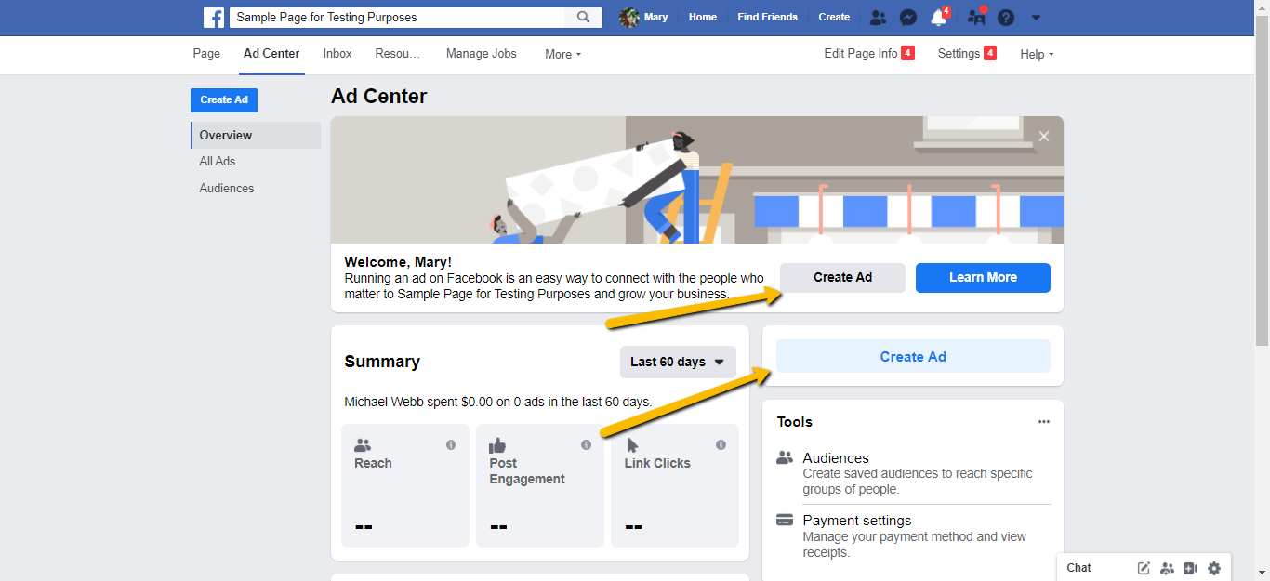Click Find Friends in top bar
Image resolution: width=1270 pixels, height=581 pixels.
pyautogui.click(x=768, y=18)
